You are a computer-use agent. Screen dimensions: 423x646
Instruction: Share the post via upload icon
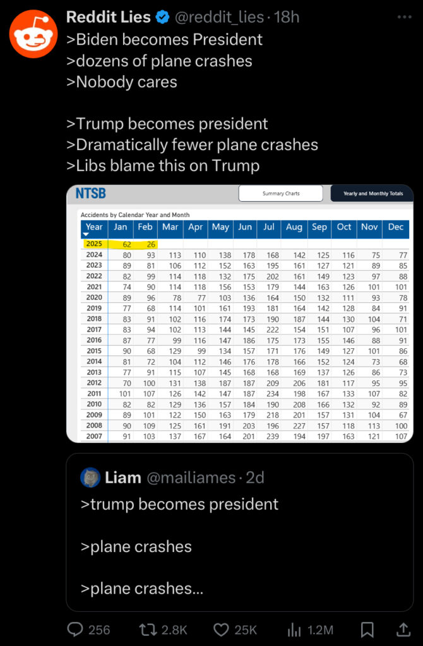coord(403,630)
